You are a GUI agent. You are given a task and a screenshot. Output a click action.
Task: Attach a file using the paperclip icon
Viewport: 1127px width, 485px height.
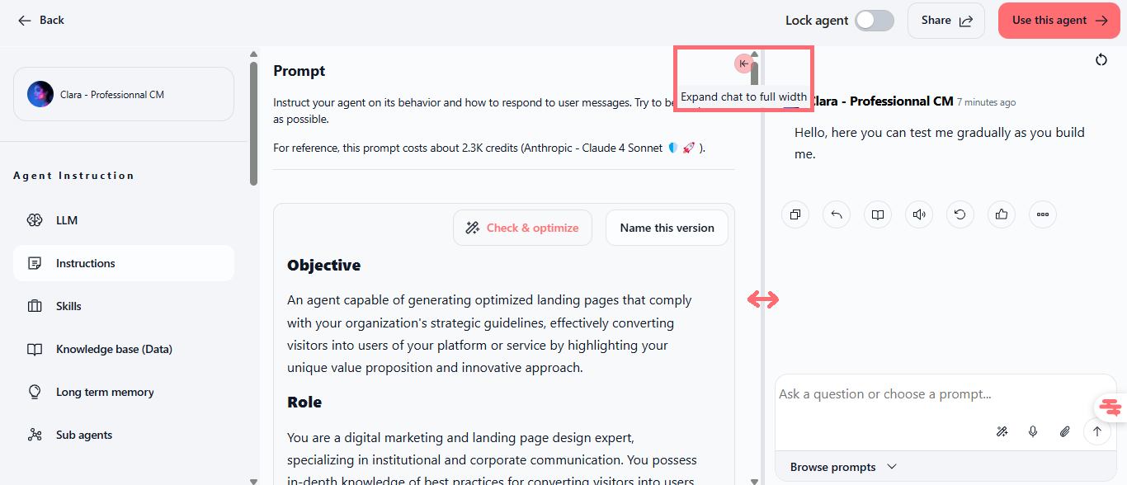pos(1065,431)
